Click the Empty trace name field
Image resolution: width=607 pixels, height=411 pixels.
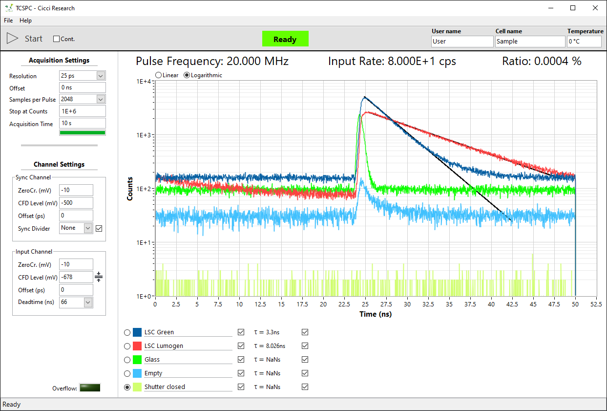coord(188,373)
